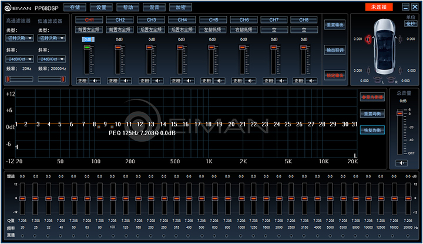Open the 设置 menu
The width and height of the screenshot is (423, 244).
click(101, 7)
